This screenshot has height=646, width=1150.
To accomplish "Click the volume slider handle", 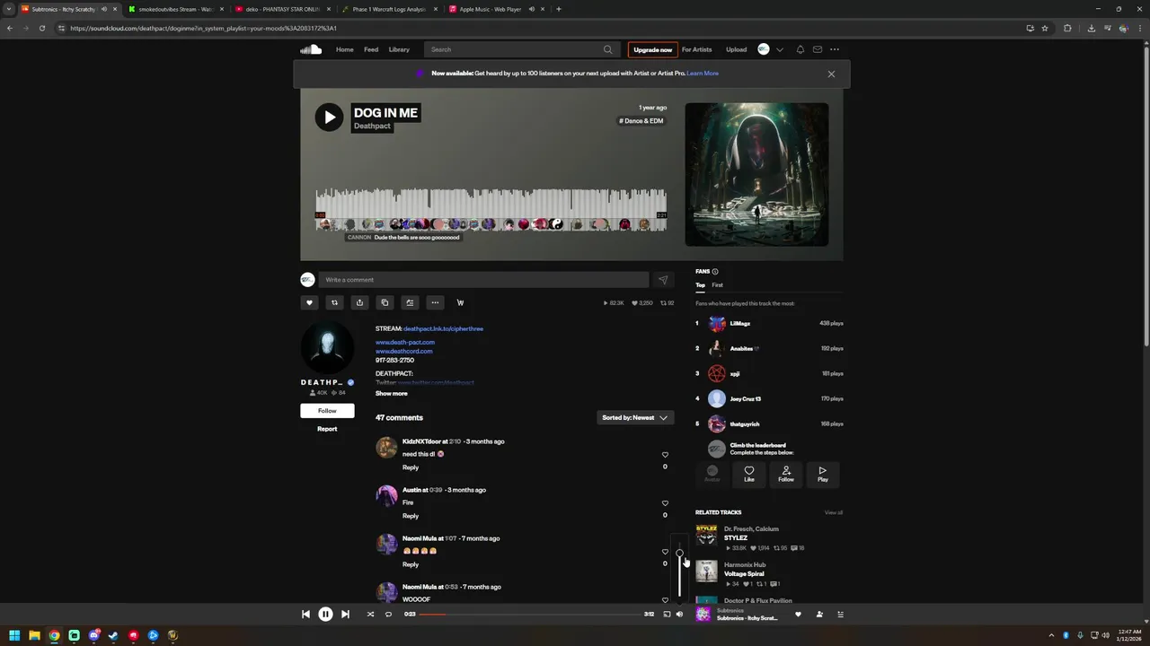I will (679, 554).
